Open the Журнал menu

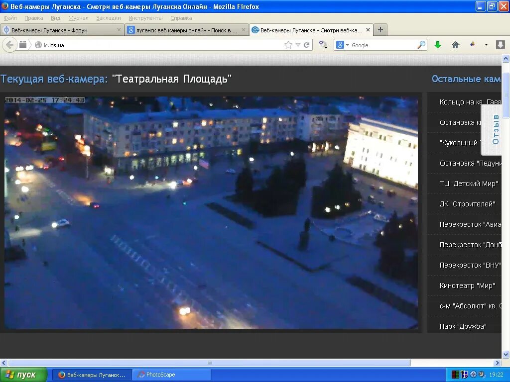78,18
